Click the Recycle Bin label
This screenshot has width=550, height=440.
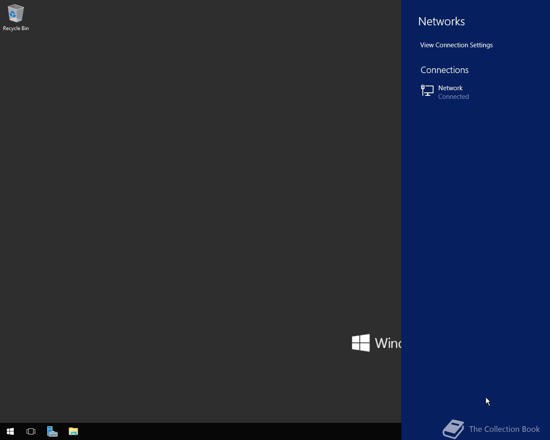[16, 28]
